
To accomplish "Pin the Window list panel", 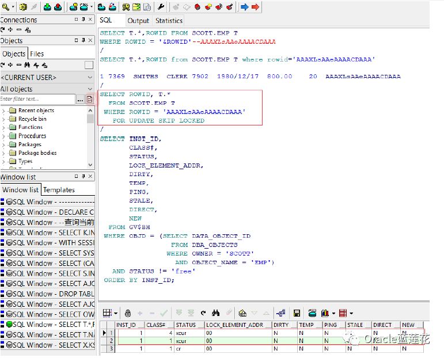I will (x=84, y=177).
